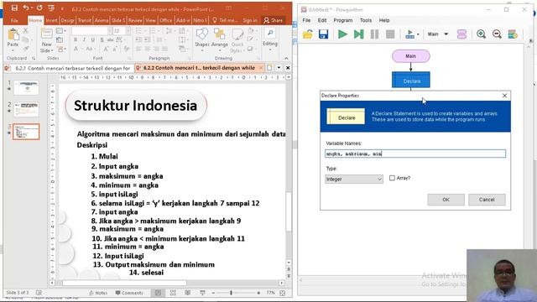Close the Declare Properties dialog with X
The width and height of the screenshot is (537, 302).
coord(504,96)
